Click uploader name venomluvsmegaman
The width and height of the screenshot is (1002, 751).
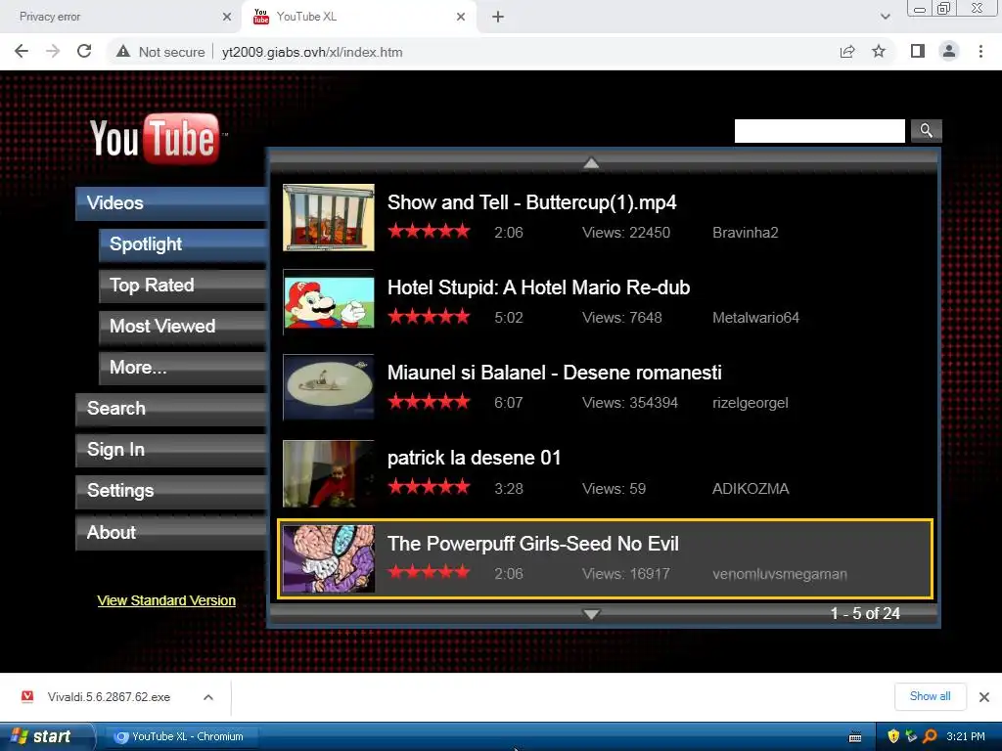coord(780,574)
